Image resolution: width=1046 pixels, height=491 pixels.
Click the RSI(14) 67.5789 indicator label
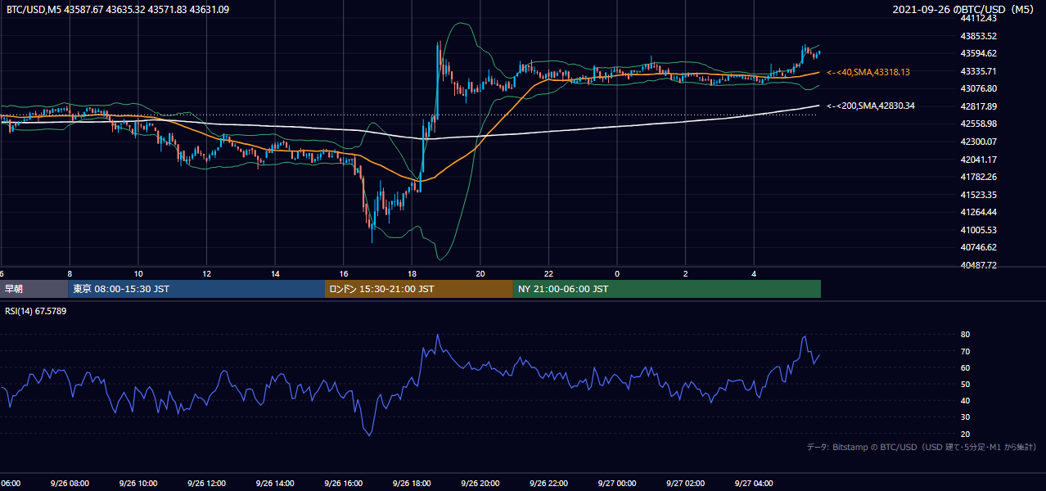click(x=37, y=311)
